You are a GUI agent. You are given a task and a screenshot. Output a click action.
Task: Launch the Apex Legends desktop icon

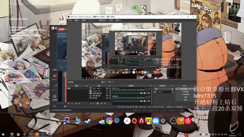point(141,121)
